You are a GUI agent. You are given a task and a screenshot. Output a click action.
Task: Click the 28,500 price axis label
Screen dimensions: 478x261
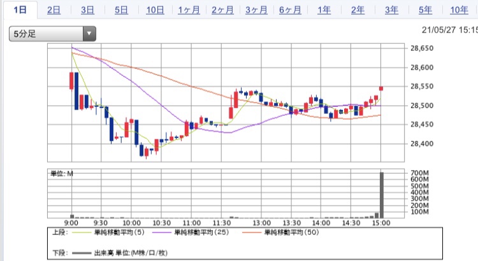[x=422, y=106]
